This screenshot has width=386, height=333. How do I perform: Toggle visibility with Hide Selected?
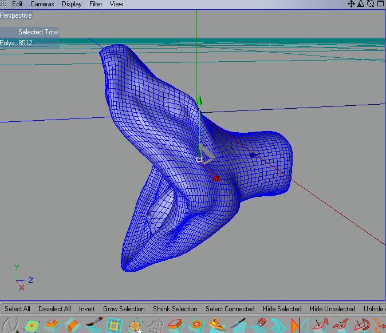coord(282,309)
